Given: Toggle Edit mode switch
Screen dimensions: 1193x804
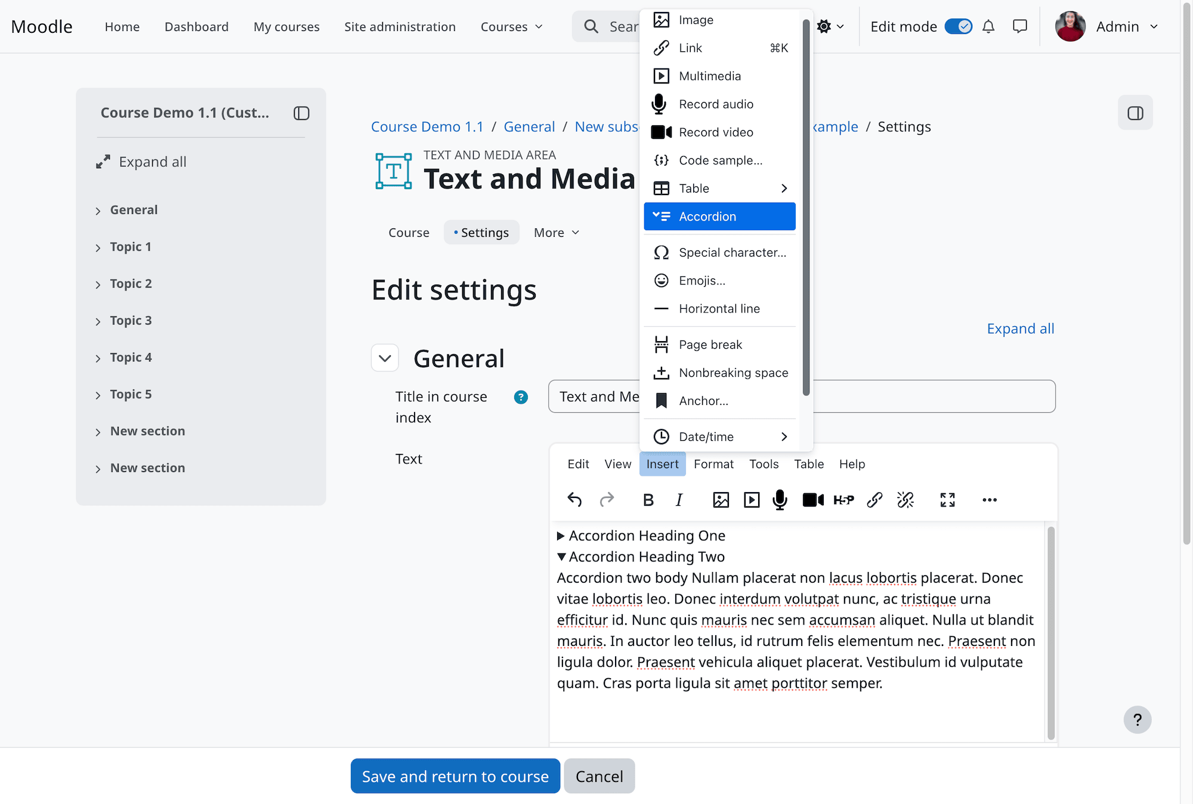Looking at the screenshot, I should (958, 26).
